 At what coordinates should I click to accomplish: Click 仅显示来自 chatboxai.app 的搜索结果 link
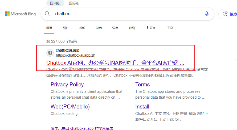[x=82, y=128]
